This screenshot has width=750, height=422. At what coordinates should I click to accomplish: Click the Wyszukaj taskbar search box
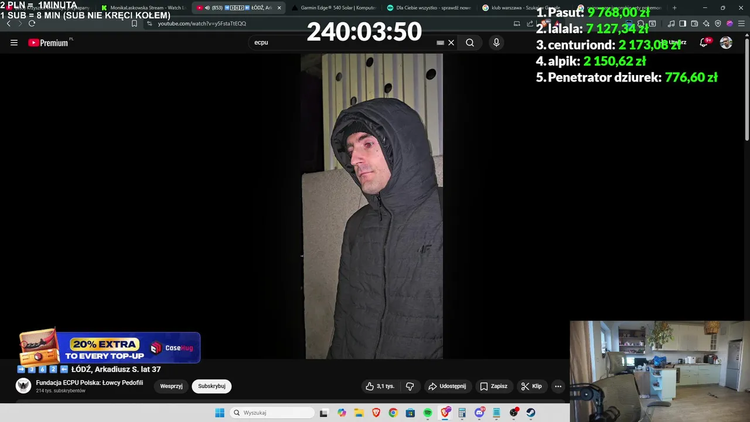pos(272,413)
